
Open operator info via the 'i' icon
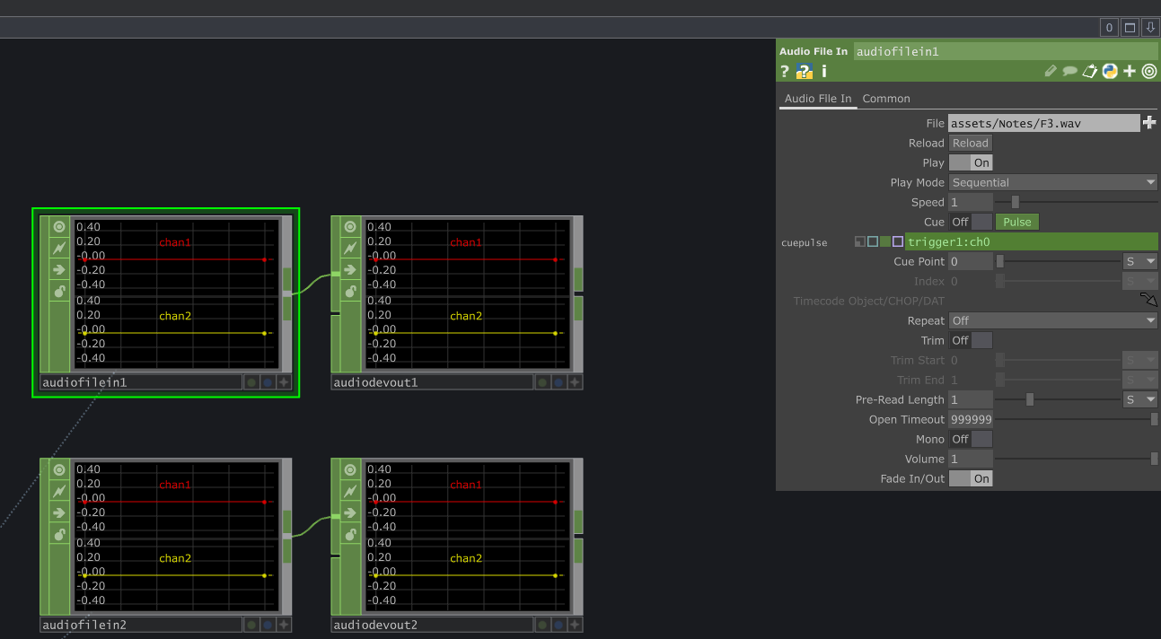[x=824, y=72]
